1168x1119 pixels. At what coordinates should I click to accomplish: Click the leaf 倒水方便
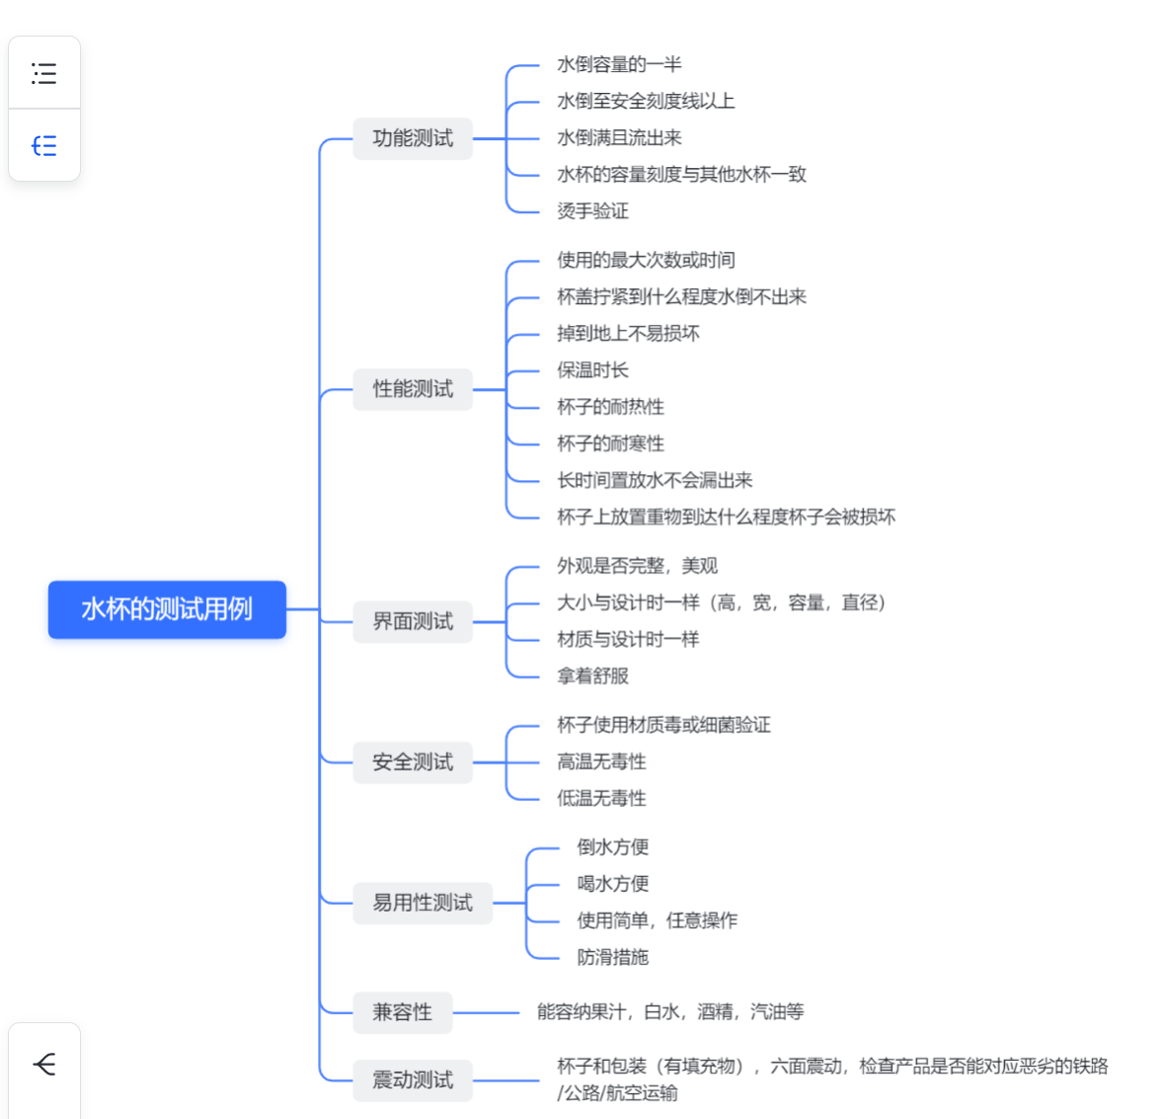click(x=613, y=847)
